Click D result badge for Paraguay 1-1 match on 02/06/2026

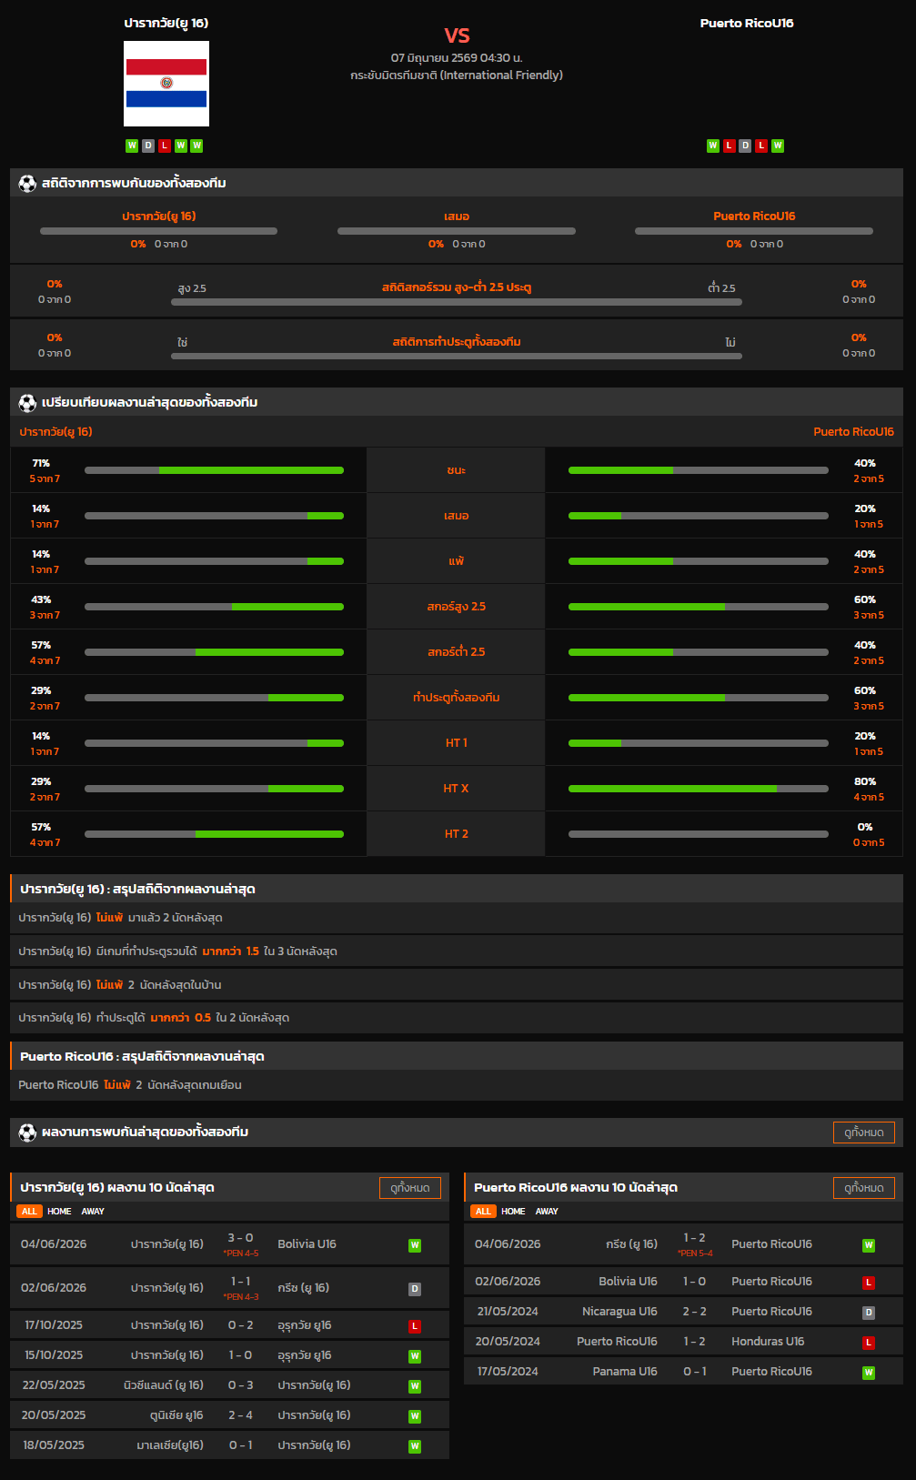tap(415, 1289)
